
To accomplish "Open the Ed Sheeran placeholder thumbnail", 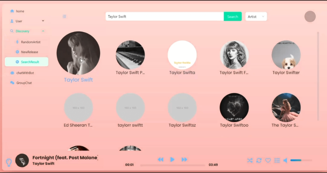I will click(79, 108).
